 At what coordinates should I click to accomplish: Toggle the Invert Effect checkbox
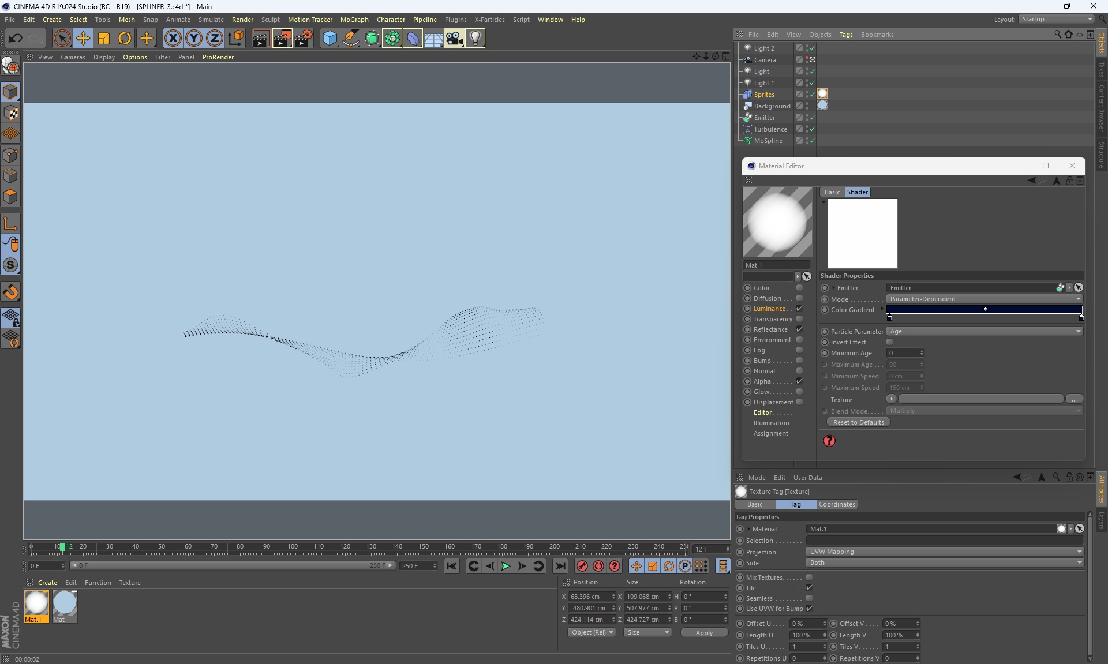[x=889, y=342]
